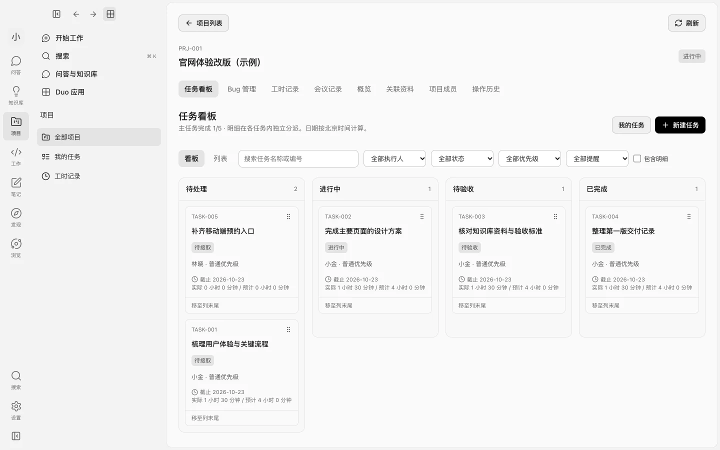Viewport: 720px width, 450px height.
Task: Toggle sidebar icon at bottom of left rail
Action: point(16,436)
